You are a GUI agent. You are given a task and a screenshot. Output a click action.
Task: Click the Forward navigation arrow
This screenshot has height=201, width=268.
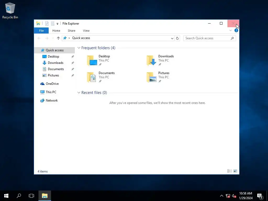click(47, 38)
